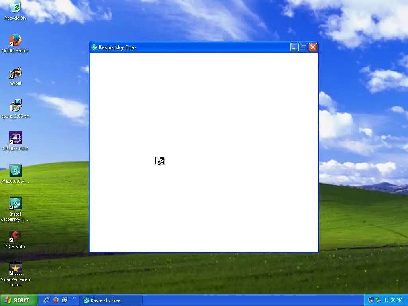Expand the Quick Launch overflow chevron

click(75, 298)
